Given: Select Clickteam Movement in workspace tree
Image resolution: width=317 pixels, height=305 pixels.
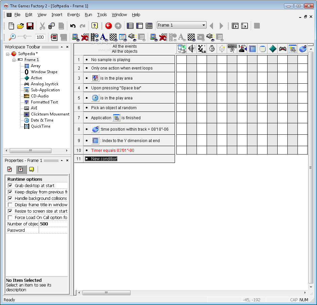Looking at the screenshot, I should (50, 114).
